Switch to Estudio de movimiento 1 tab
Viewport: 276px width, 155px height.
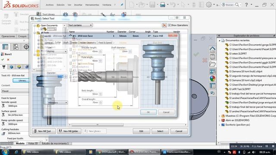(x=55, y=143)
